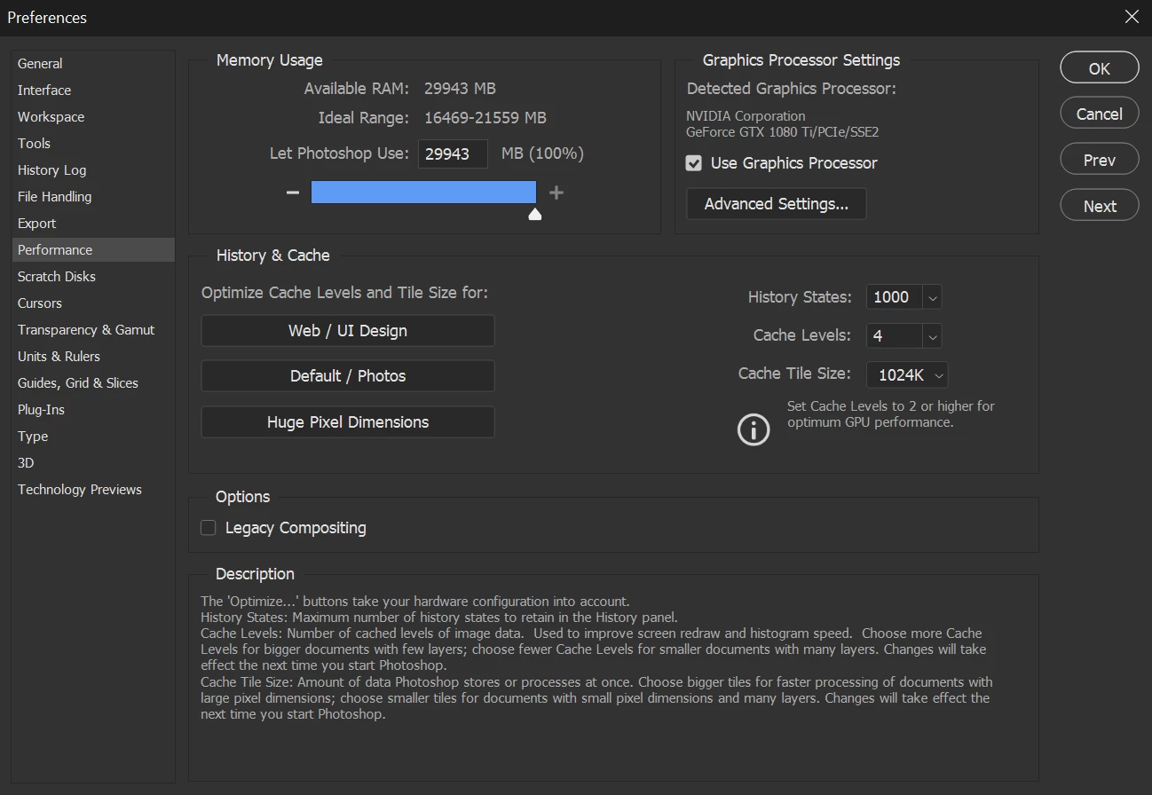This screenshot has height=795, width=1152.
Task: Click the Prev button
Action: pyautogui.click(x=1100, y=160)
